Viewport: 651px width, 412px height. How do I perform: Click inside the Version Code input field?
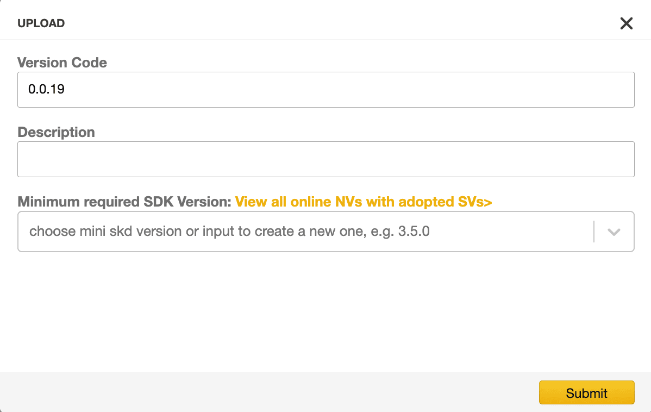(326, 90)
